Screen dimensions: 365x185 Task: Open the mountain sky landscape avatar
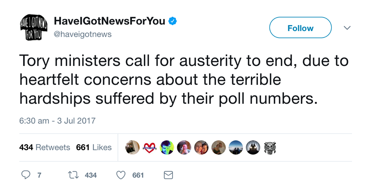point(235,147)
